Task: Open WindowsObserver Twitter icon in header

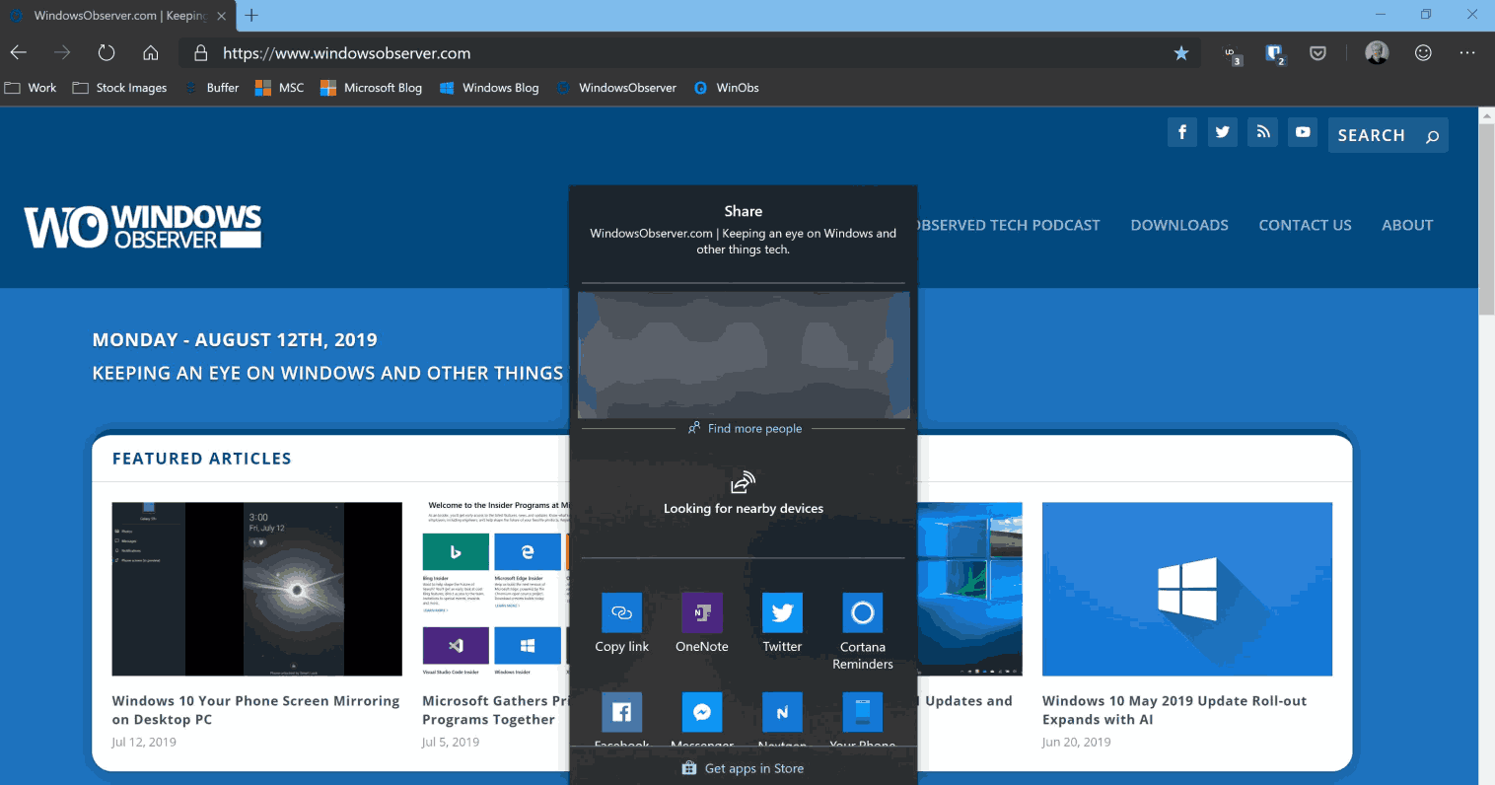Action: coord(1223,132)
